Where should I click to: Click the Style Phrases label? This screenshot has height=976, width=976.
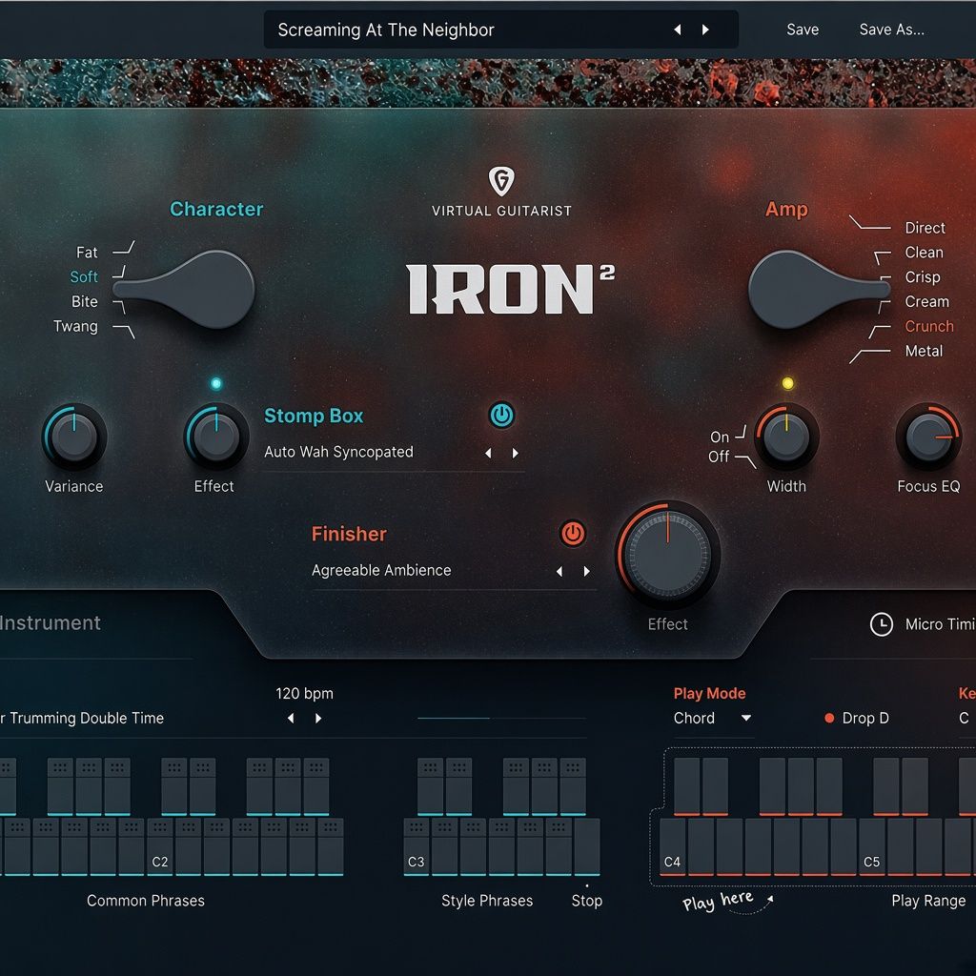click(x=487, y=901)
